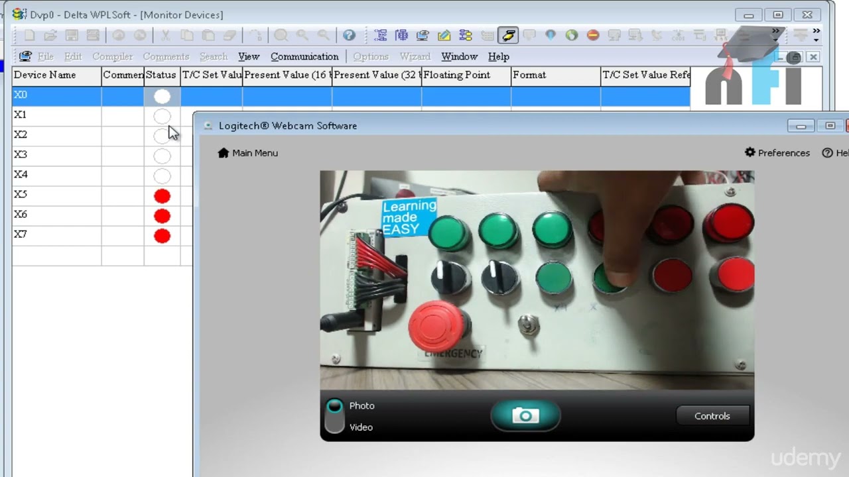
Task: Click the computer icon left of File menu
Action: (x=25, y=56)
